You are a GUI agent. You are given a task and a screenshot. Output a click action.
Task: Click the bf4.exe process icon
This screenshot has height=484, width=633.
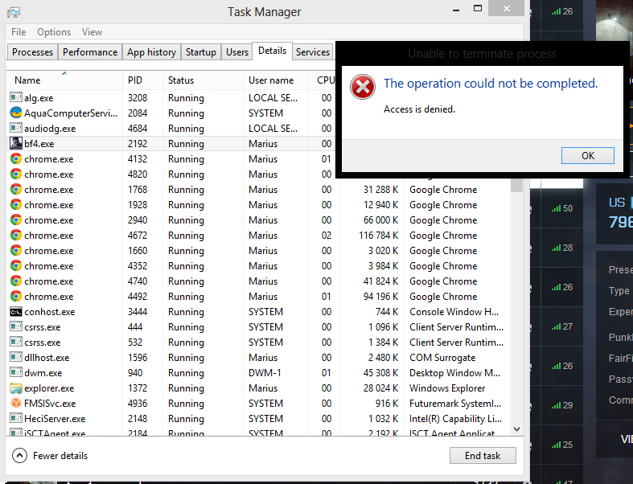pos(16,143)
